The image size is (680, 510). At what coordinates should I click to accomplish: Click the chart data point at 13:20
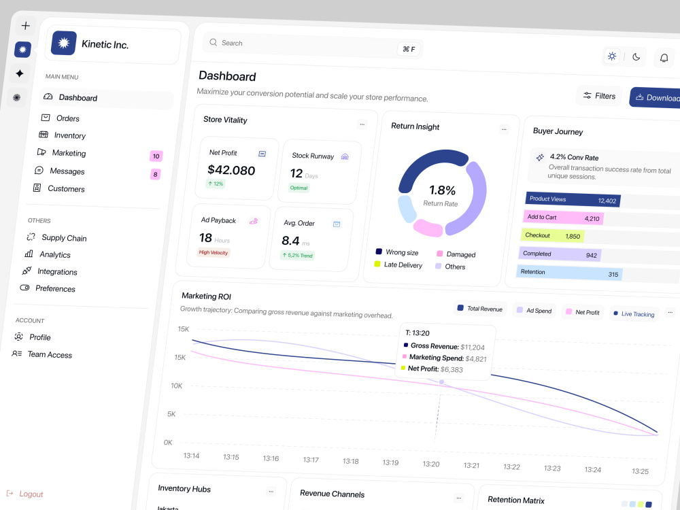tap(441, 382)
